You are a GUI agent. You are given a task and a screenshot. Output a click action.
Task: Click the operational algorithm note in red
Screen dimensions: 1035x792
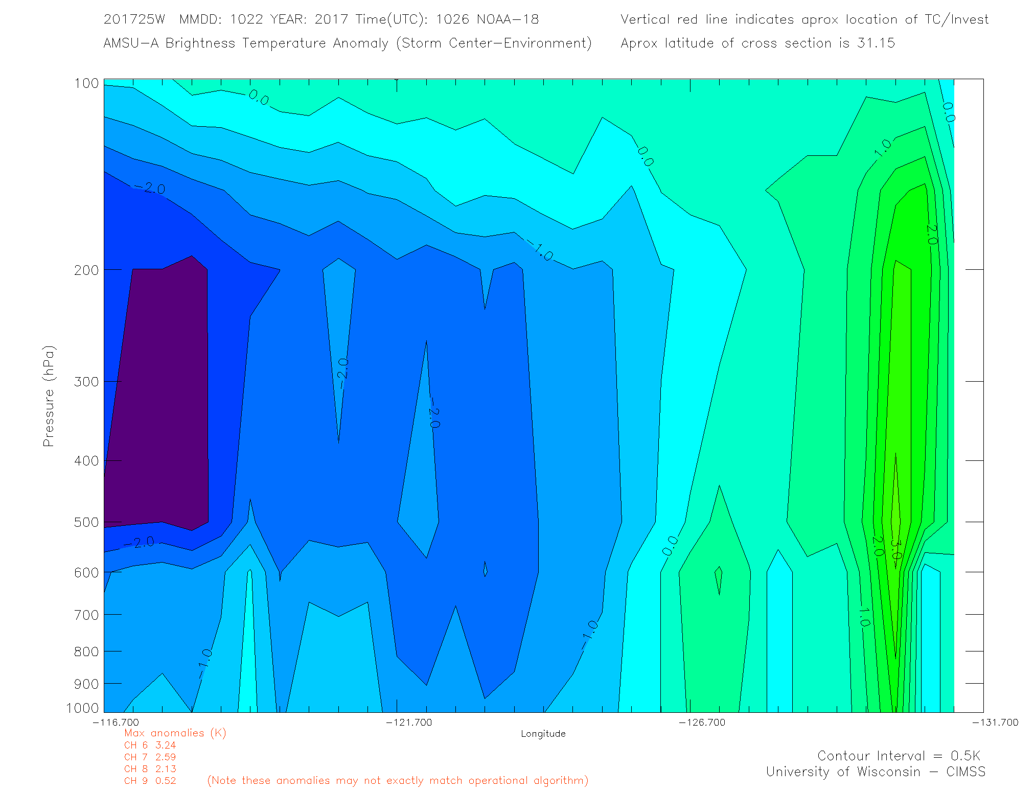(x=398, y=780)
